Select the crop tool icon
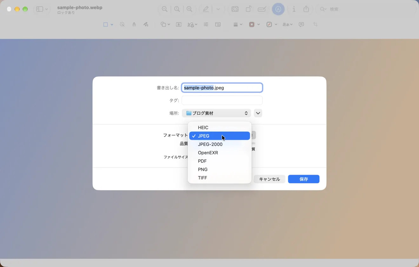The height and width of the screenshot is (267, 419). pyautogui.click(x=315, y=24)
